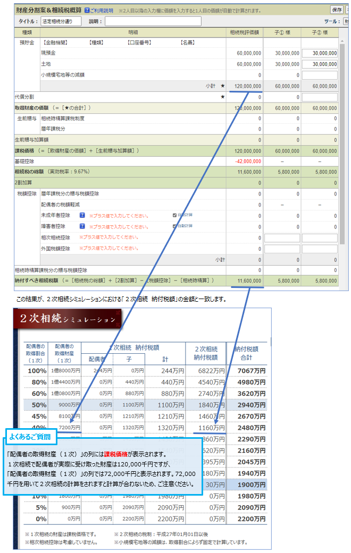Select the 50% row in simulation table
The image size is (351, 553).
click(144, 405)
